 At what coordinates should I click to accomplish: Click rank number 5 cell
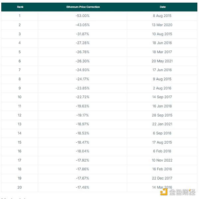[20, 52]
